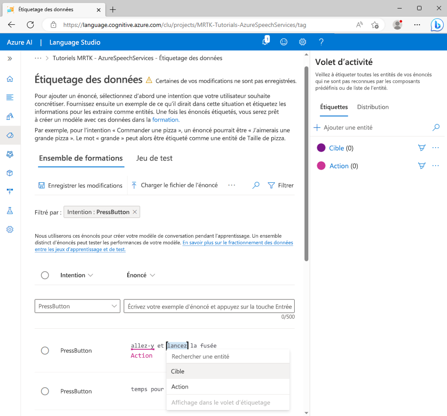Open the training jobs sidebar icon
The image size is (447, 416).
pos(10,154)
